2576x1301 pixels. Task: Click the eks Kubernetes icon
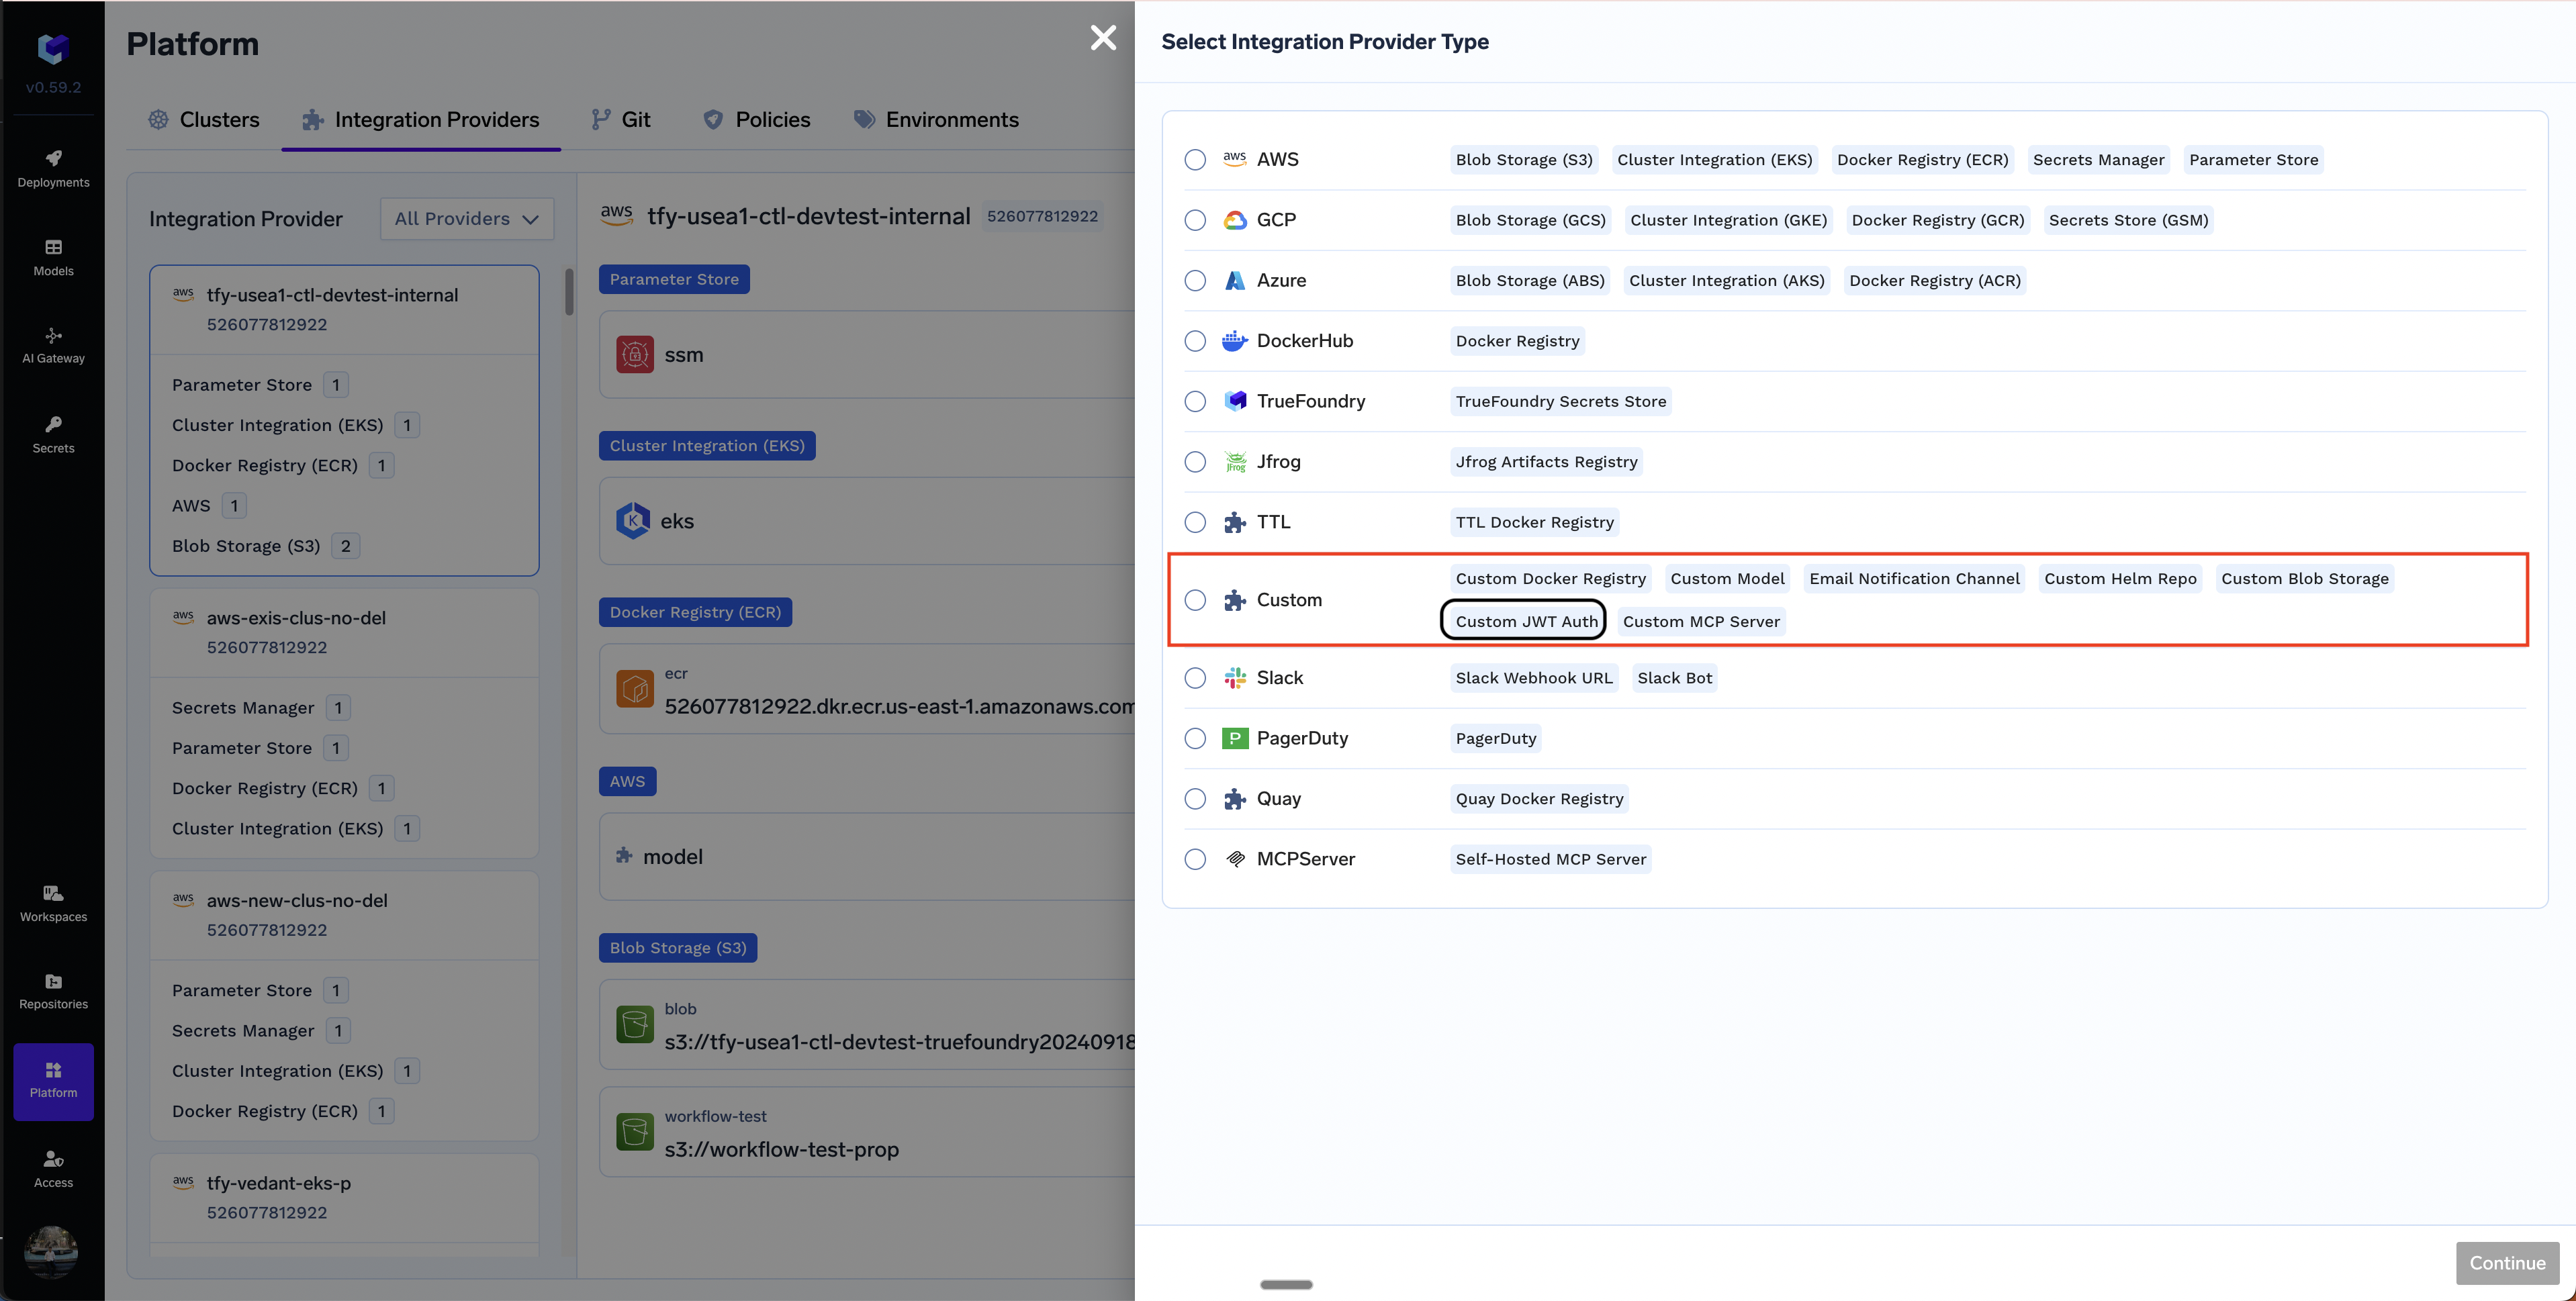point(633,521)
